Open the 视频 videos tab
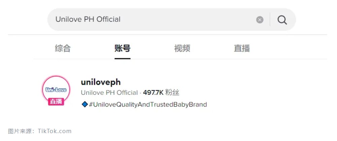Viewport: 337px width, 141px height. click(182, 48)
